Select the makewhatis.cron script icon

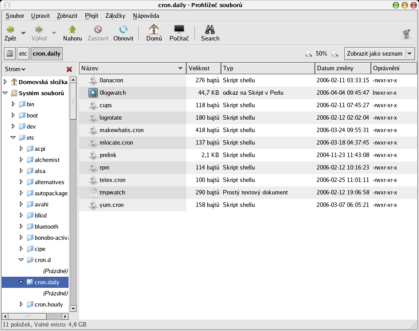pos(93,130)
